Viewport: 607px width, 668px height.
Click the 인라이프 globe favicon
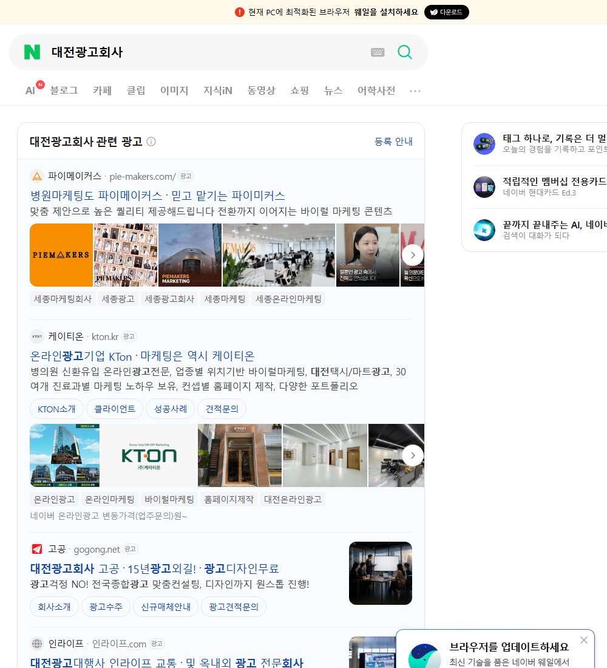coord(37,643)
